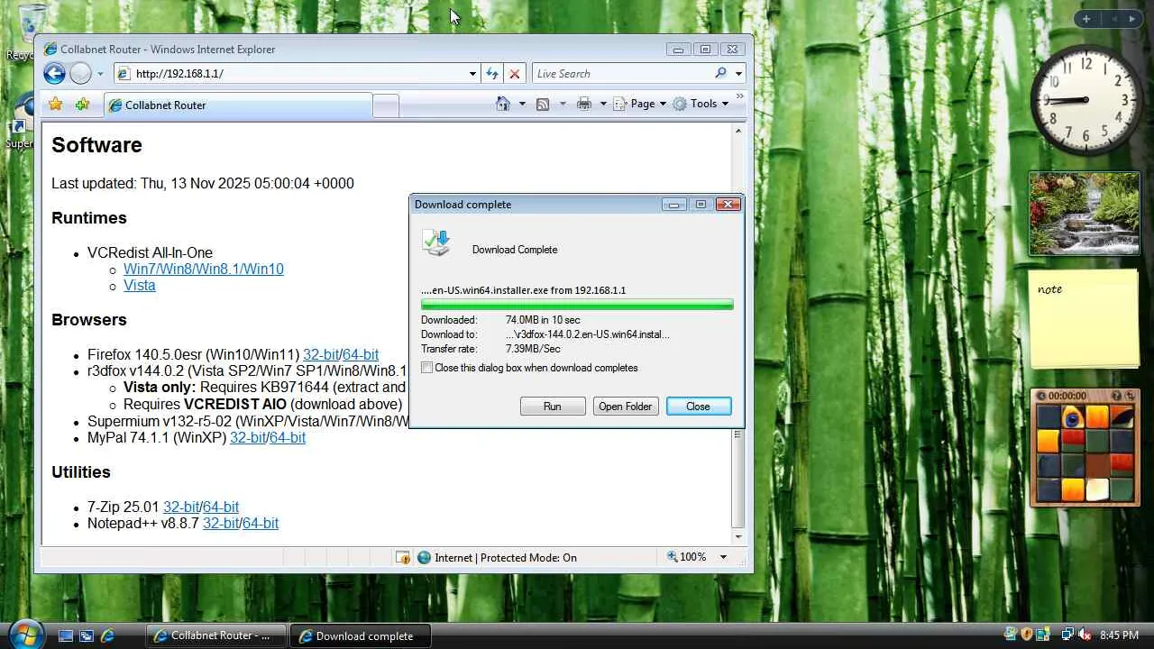Download 7-Zip 25.01 32-bit
Viewport: 1154px width, 649px height.
click(181, 507)
